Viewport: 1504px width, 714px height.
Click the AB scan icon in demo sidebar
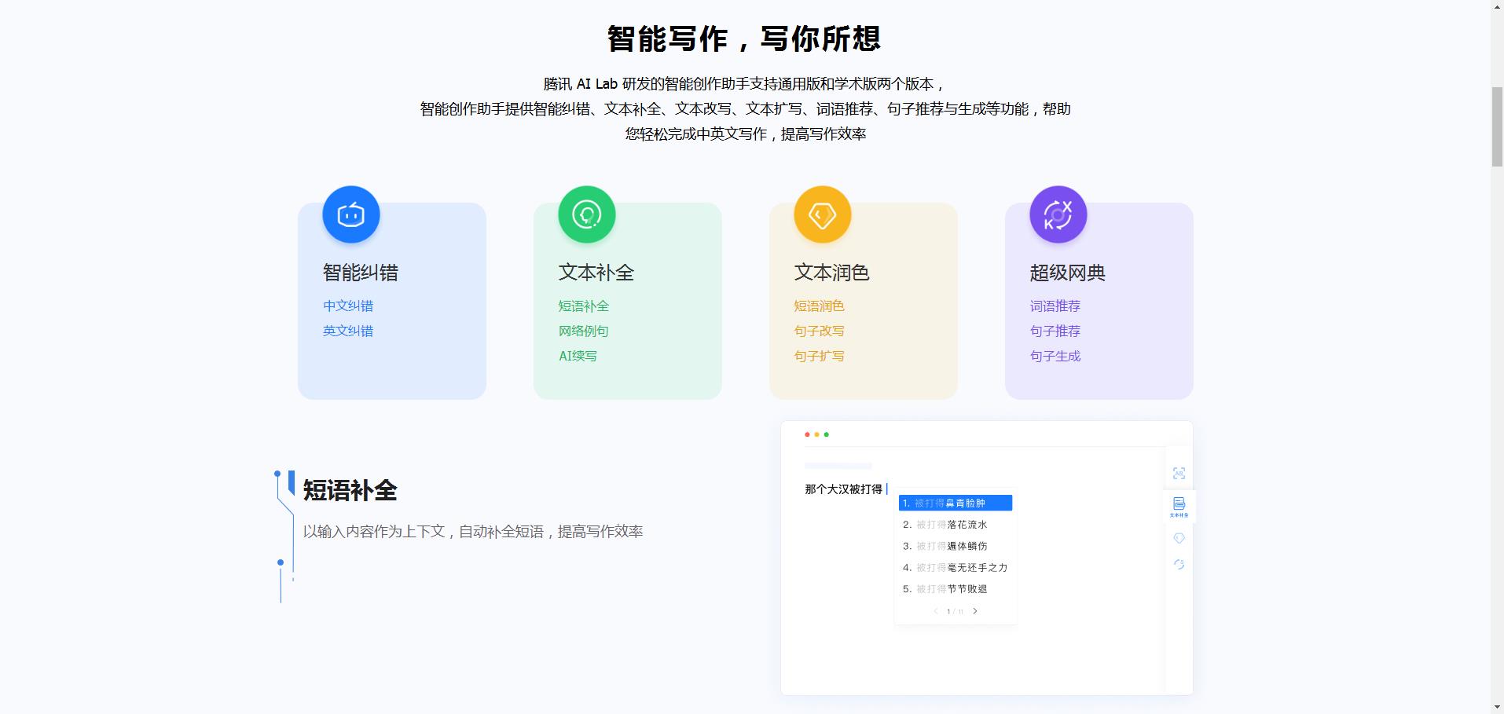click(1179, 473)
